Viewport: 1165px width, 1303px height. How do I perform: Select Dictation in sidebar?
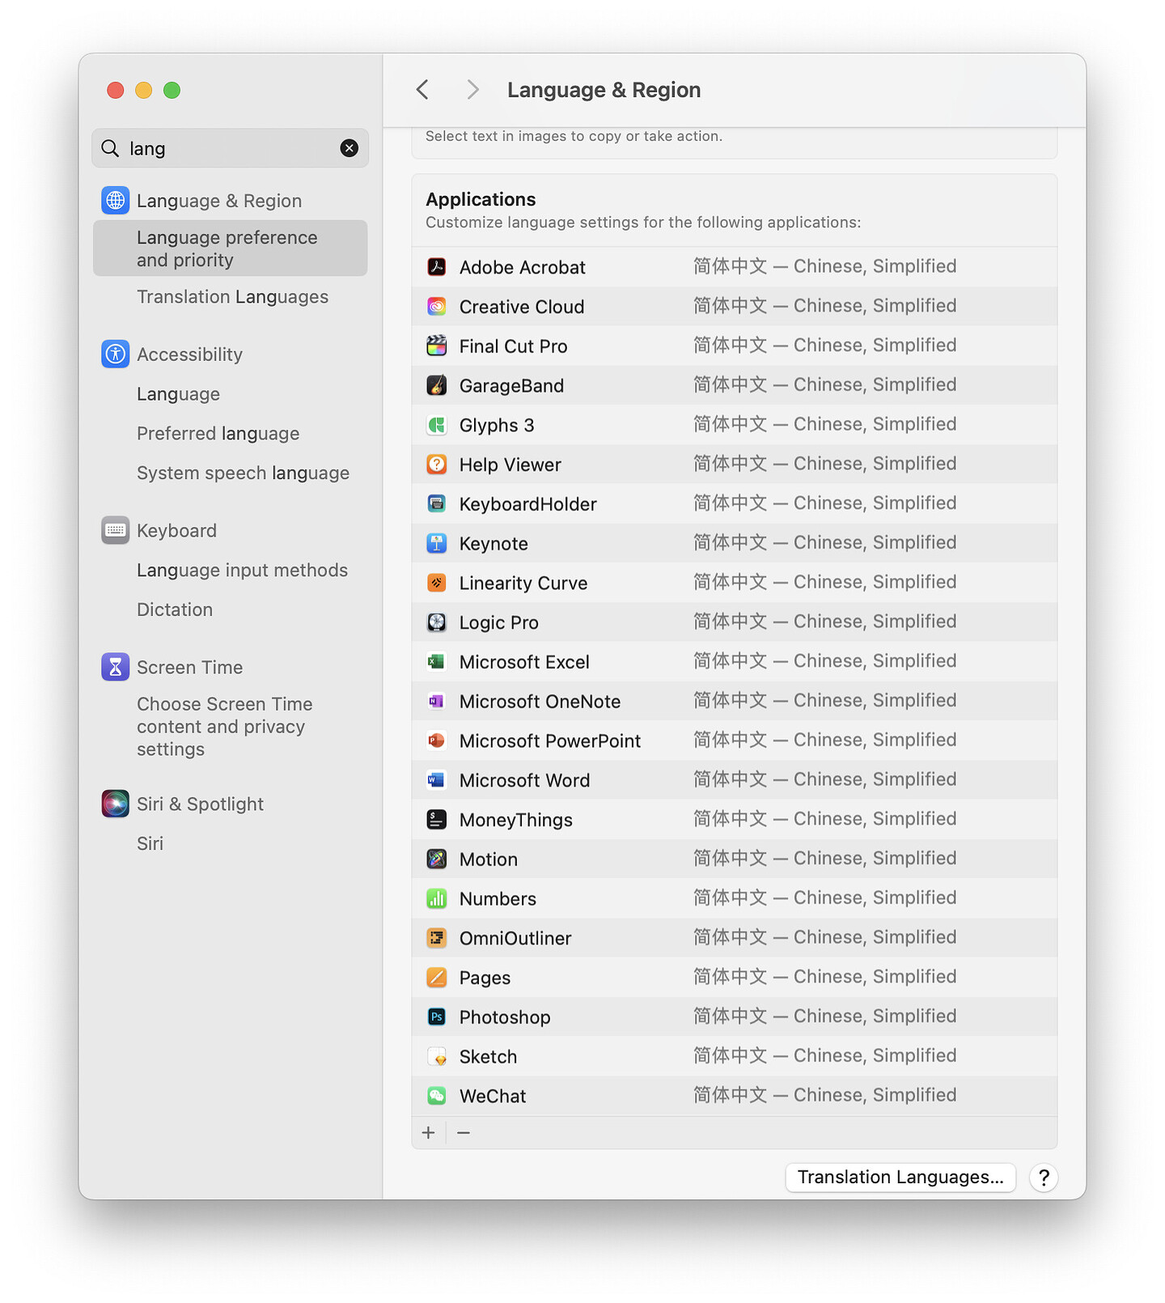pos(175,610)
